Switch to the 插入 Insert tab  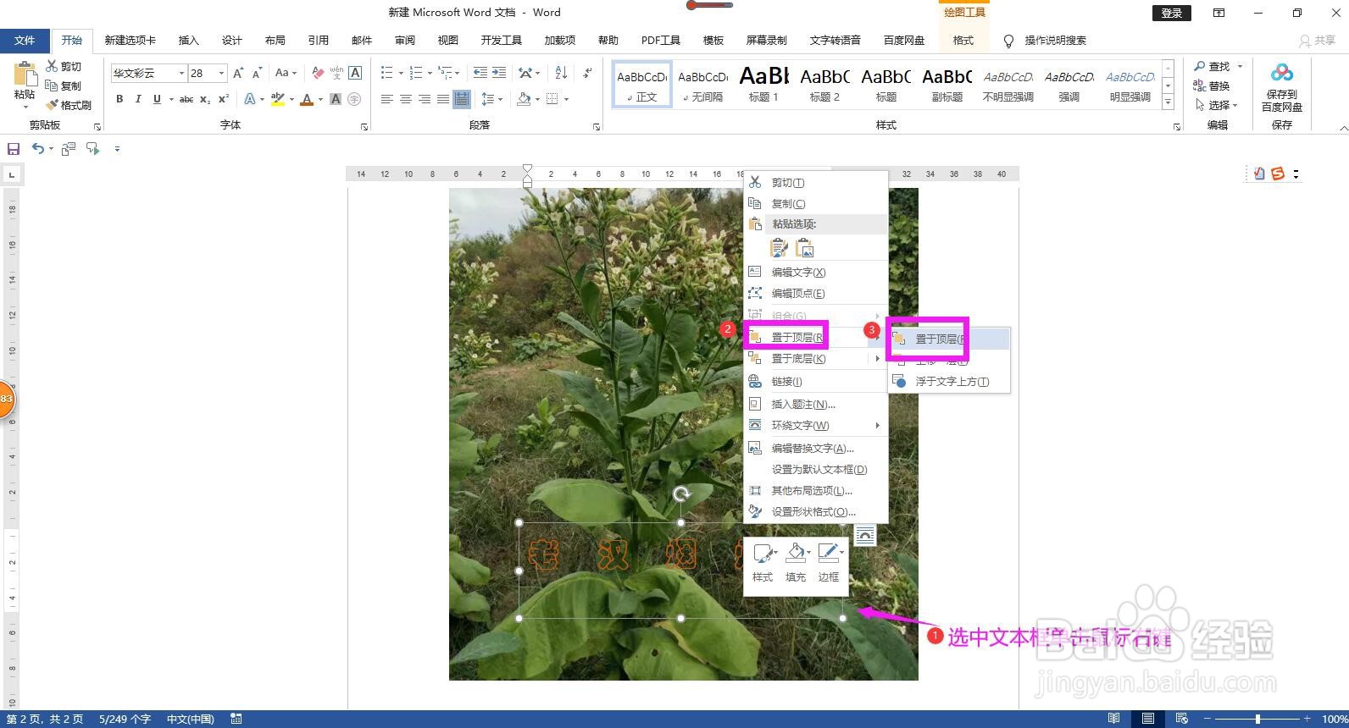[188, 40]
